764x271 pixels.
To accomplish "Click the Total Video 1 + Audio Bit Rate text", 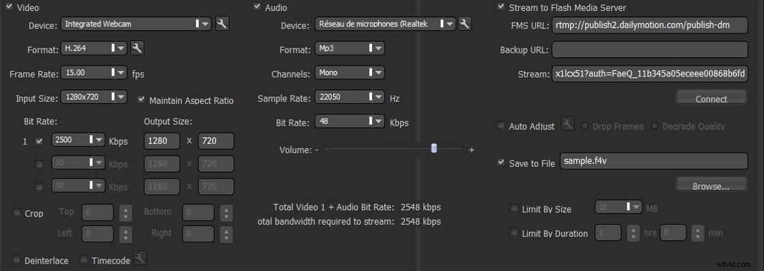I will click(x=334, y=207).
